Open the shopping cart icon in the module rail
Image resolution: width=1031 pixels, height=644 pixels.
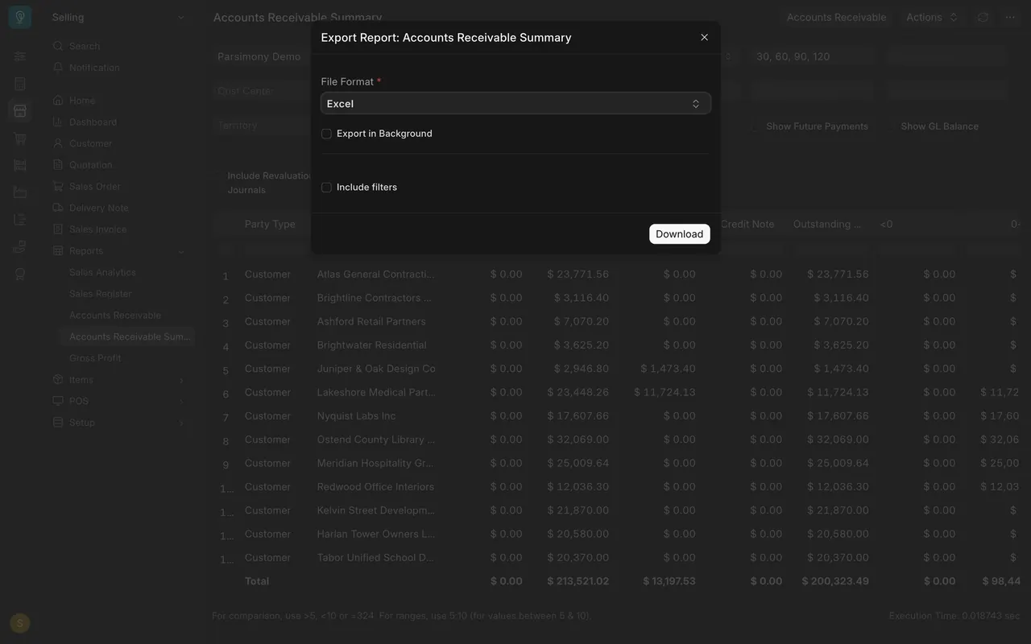tap(20, 138)
